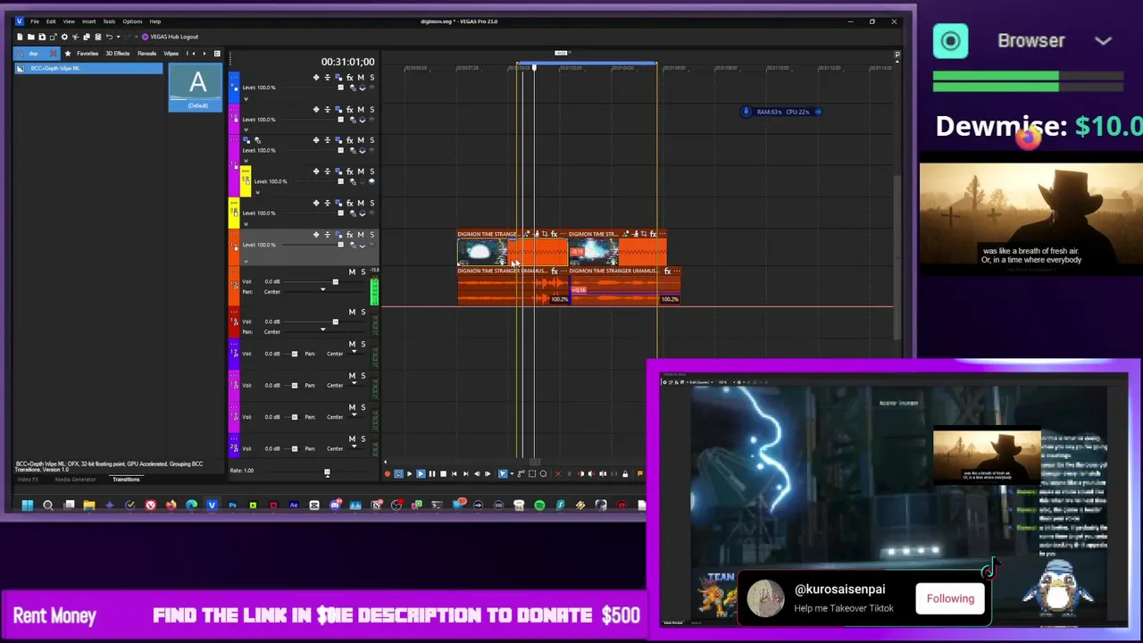Open the Undo history dropdown arrow
Viewport: 1143px width, 643px height.
coord(118,37)
